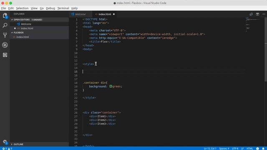267x150 pixels.
Task: Open the Debug menu
Action: (50, 8)
